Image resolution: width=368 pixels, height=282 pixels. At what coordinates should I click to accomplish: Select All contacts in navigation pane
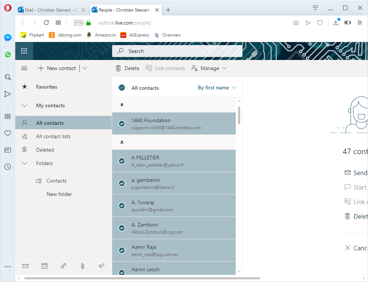click(63, 123)
